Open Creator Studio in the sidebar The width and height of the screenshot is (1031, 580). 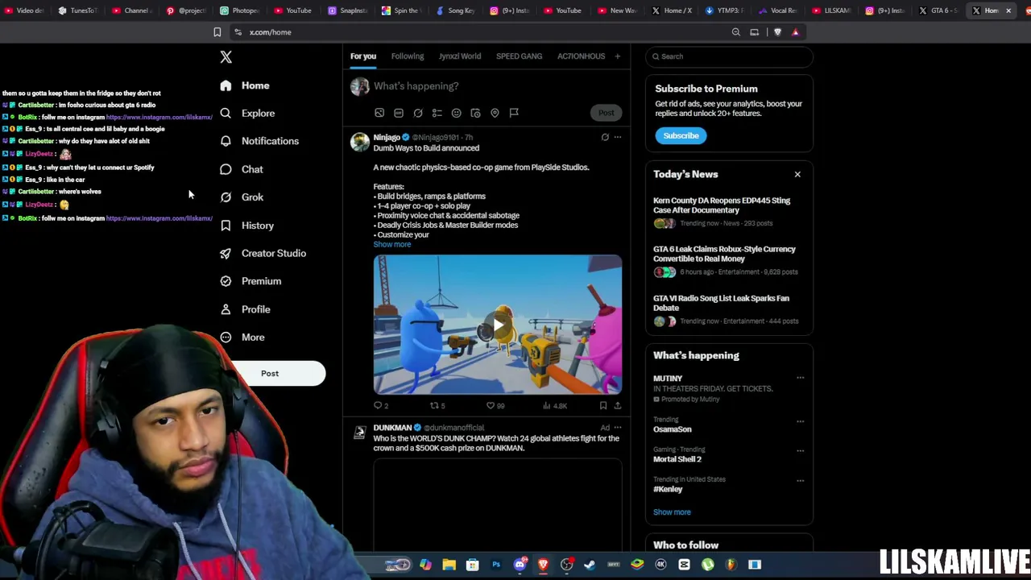[x=263, y=253]
